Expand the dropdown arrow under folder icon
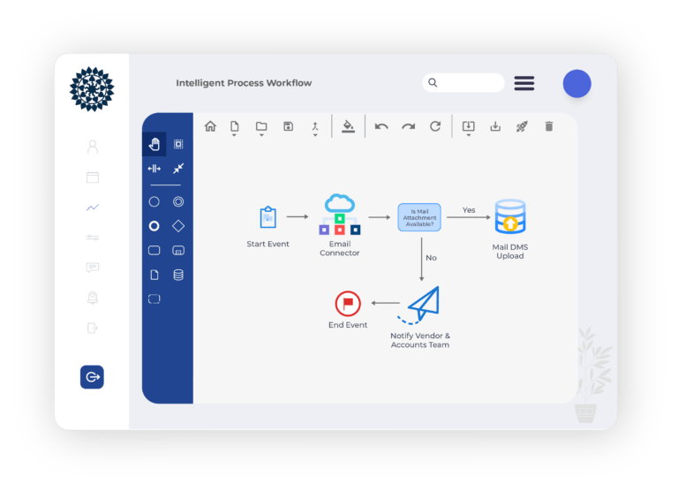Image resolution: width=678 pixels, height=491 pixels. [261, 135]
